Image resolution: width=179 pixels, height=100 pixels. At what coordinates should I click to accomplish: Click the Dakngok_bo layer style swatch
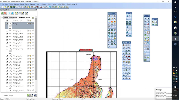(x=10, y=83)
